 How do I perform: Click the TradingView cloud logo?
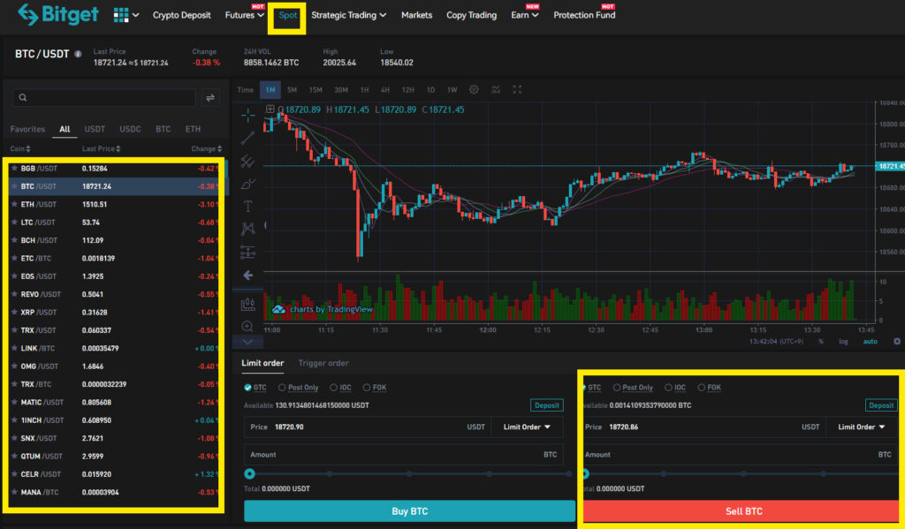[278, 309]
